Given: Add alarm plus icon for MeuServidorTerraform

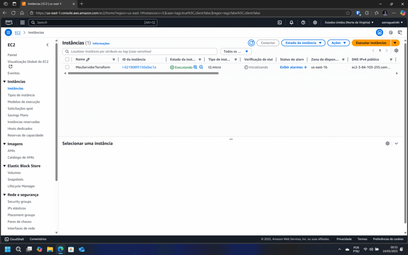Looking at the screenshot, I should click(306, 67).
